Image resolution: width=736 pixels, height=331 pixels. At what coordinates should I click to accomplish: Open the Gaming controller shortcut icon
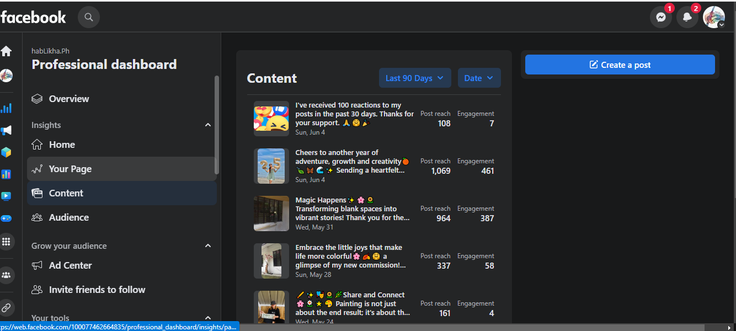click(x=6, y=218)
